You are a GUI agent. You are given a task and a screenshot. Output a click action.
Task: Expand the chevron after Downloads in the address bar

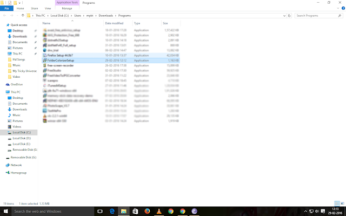click(x=116, y=16)
